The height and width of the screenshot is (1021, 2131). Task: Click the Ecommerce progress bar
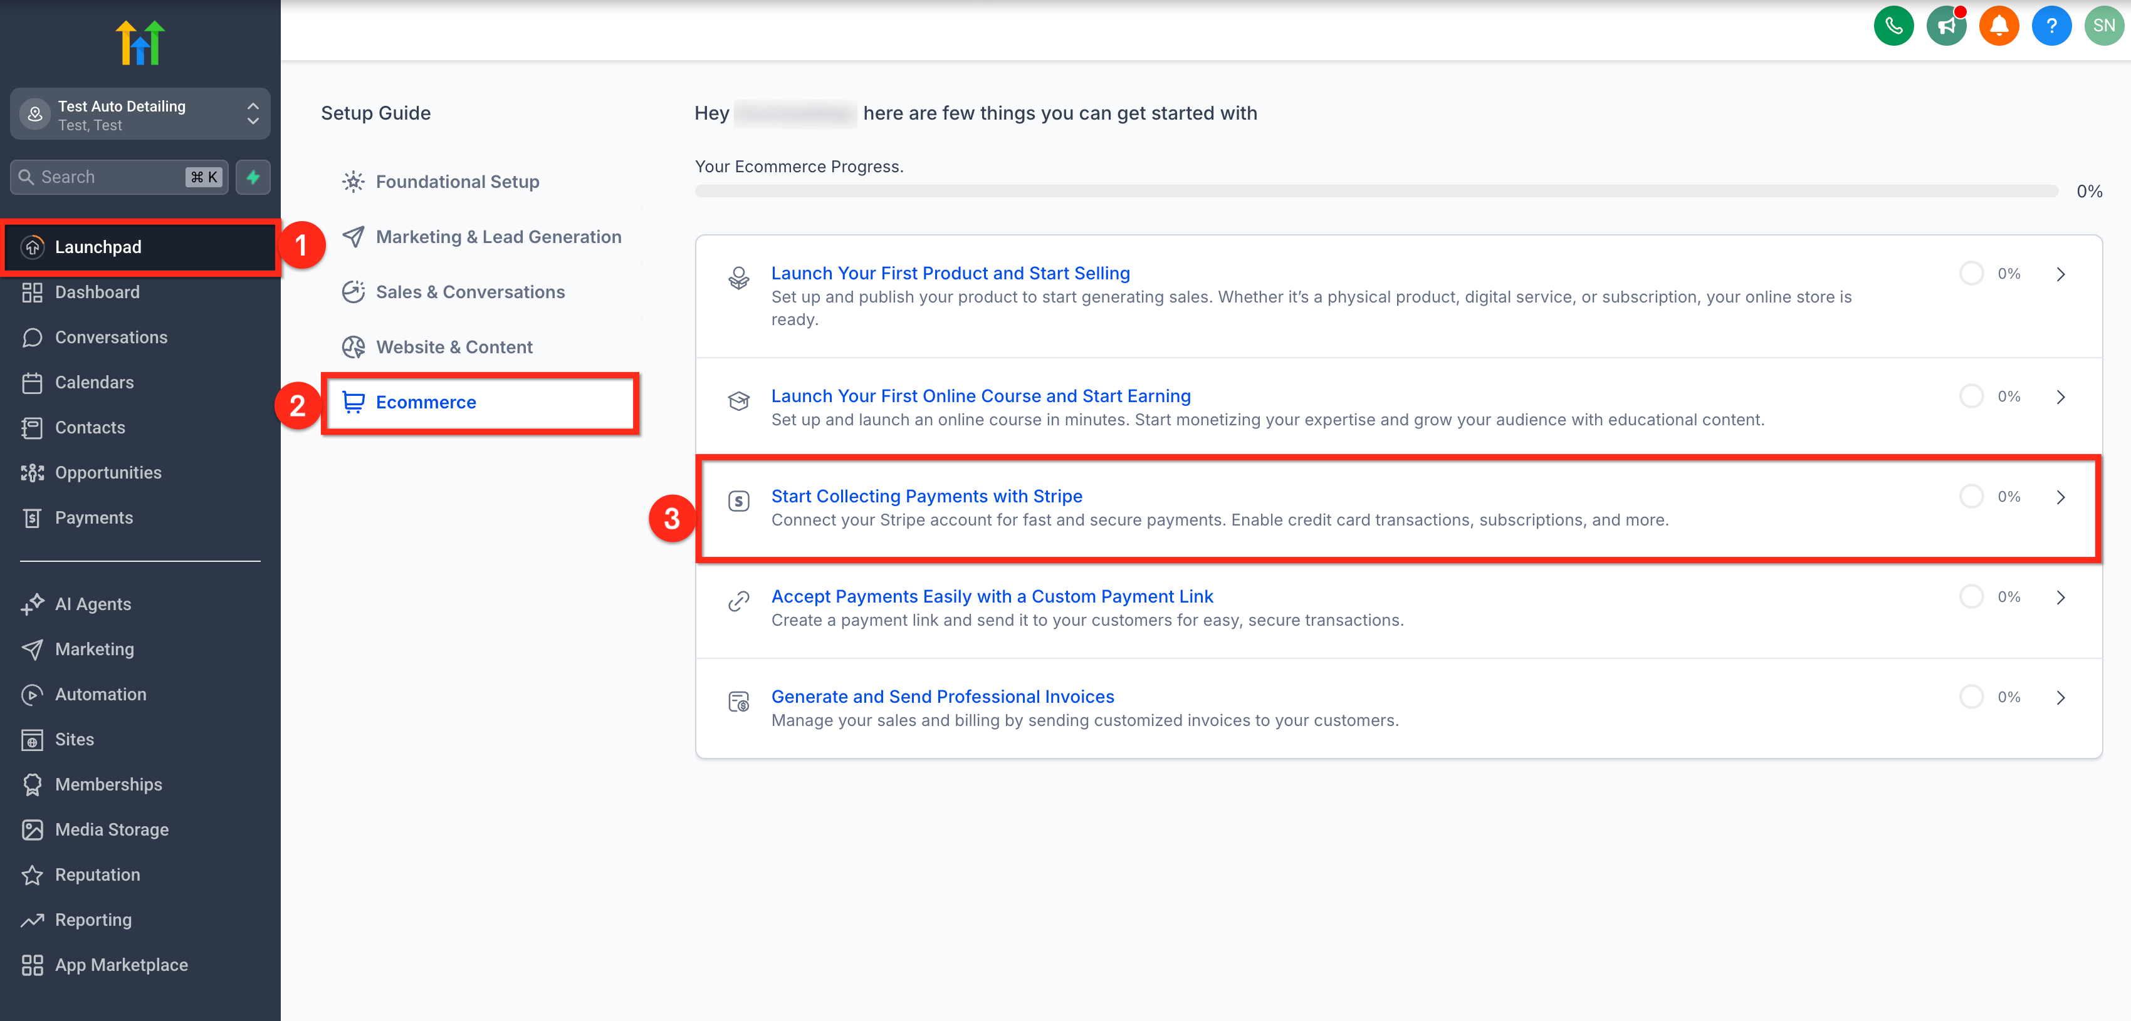click(1376, 191)
